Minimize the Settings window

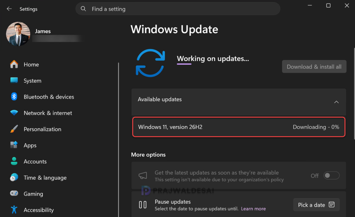[310, 6]
